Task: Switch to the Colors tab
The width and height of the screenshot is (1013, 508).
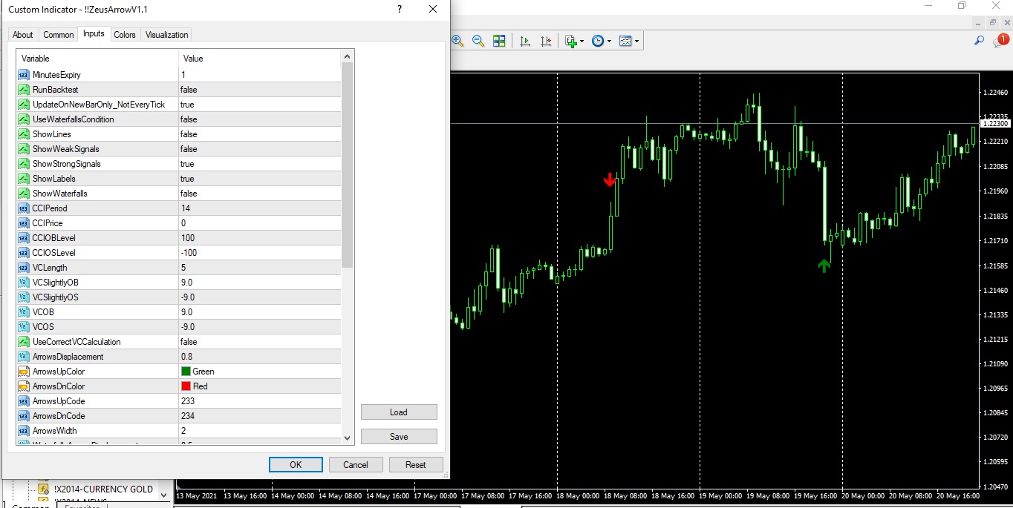Action: tap(125, 35)
